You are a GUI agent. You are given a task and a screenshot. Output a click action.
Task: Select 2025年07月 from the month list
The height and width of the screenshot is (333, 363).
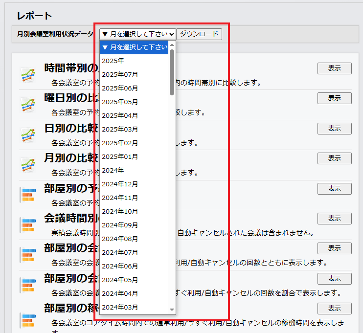(120, 74)
